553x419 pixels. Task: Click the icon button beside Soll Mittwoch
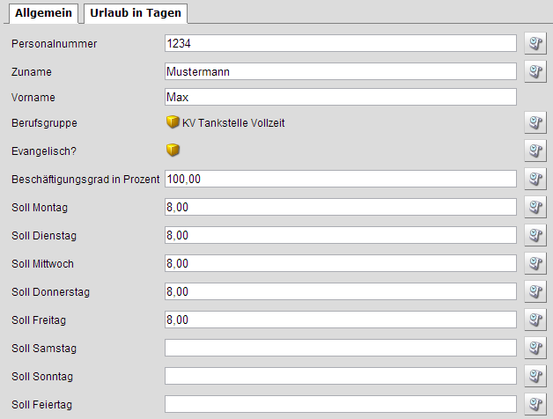tap(535, 263)
